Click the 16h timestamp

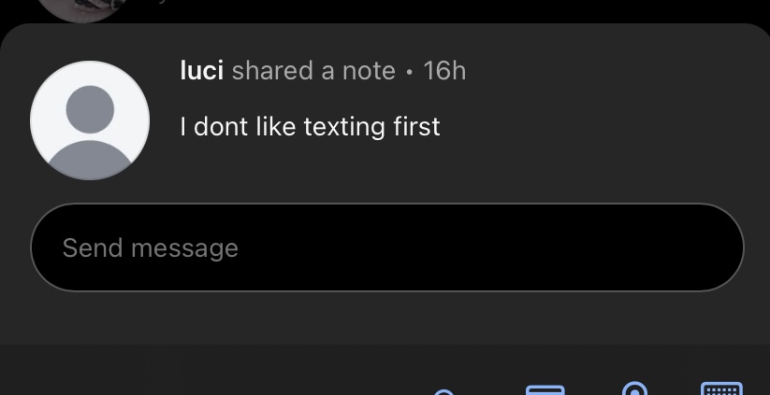(x=444, y=71)
